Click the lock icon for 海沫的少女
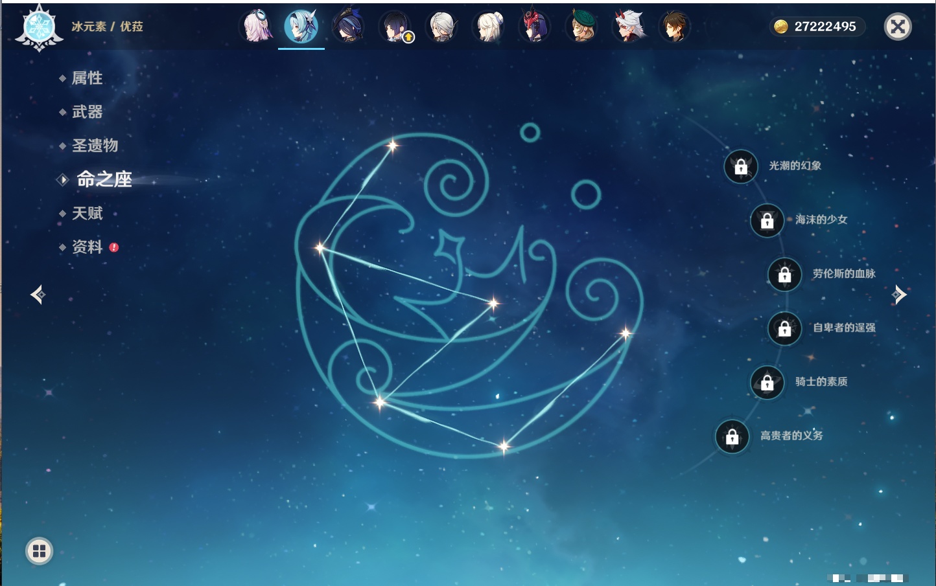Image resolution: width=936 pixels, height=586 pixels. (767, 221)
